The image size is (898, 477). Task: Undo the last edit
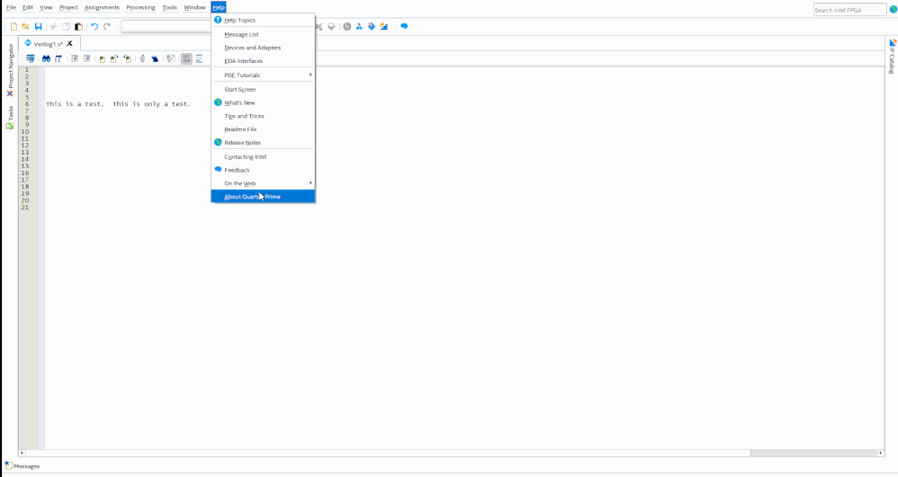pos(94,26)
